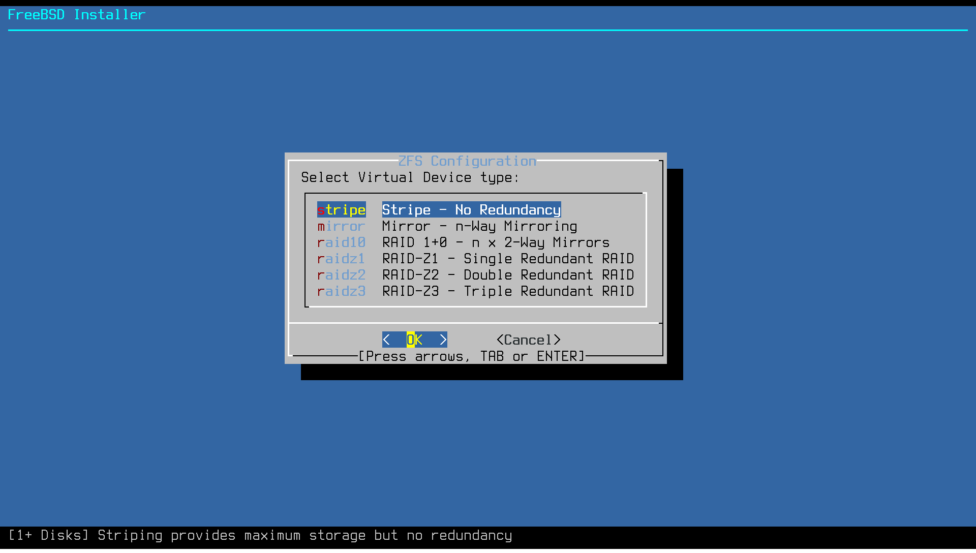Select 'RAID-Z3 - Triple Redundant RAID'

508,291
